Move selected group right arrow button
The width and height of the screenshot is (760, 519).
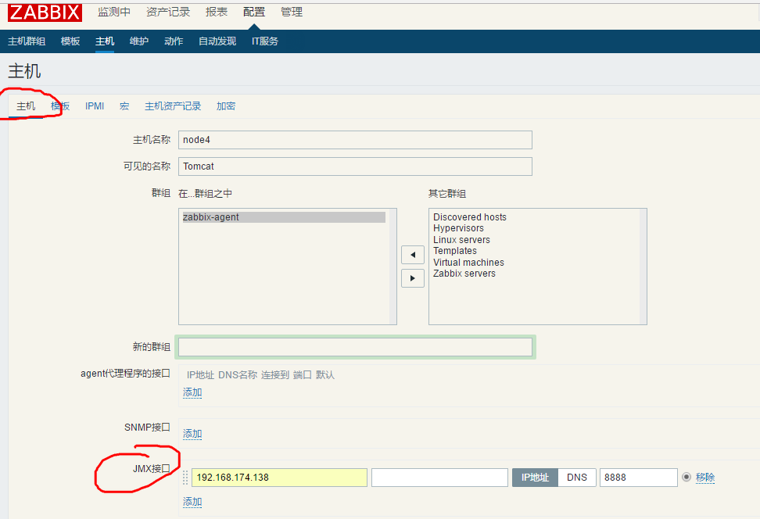click(x=413, y=278)
